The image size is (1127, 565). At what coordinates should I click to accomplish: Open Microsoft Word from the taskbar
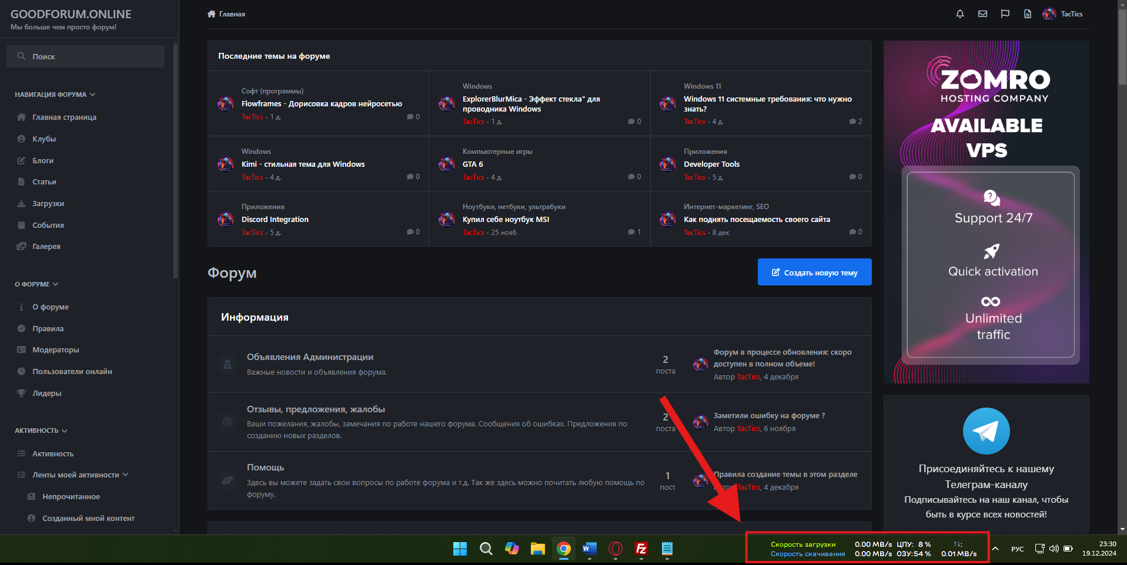point(589,549)
